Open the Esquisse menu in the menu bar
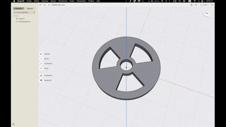Screen dimensions: 226x127 pyautogui.click(x=45, y=1)
